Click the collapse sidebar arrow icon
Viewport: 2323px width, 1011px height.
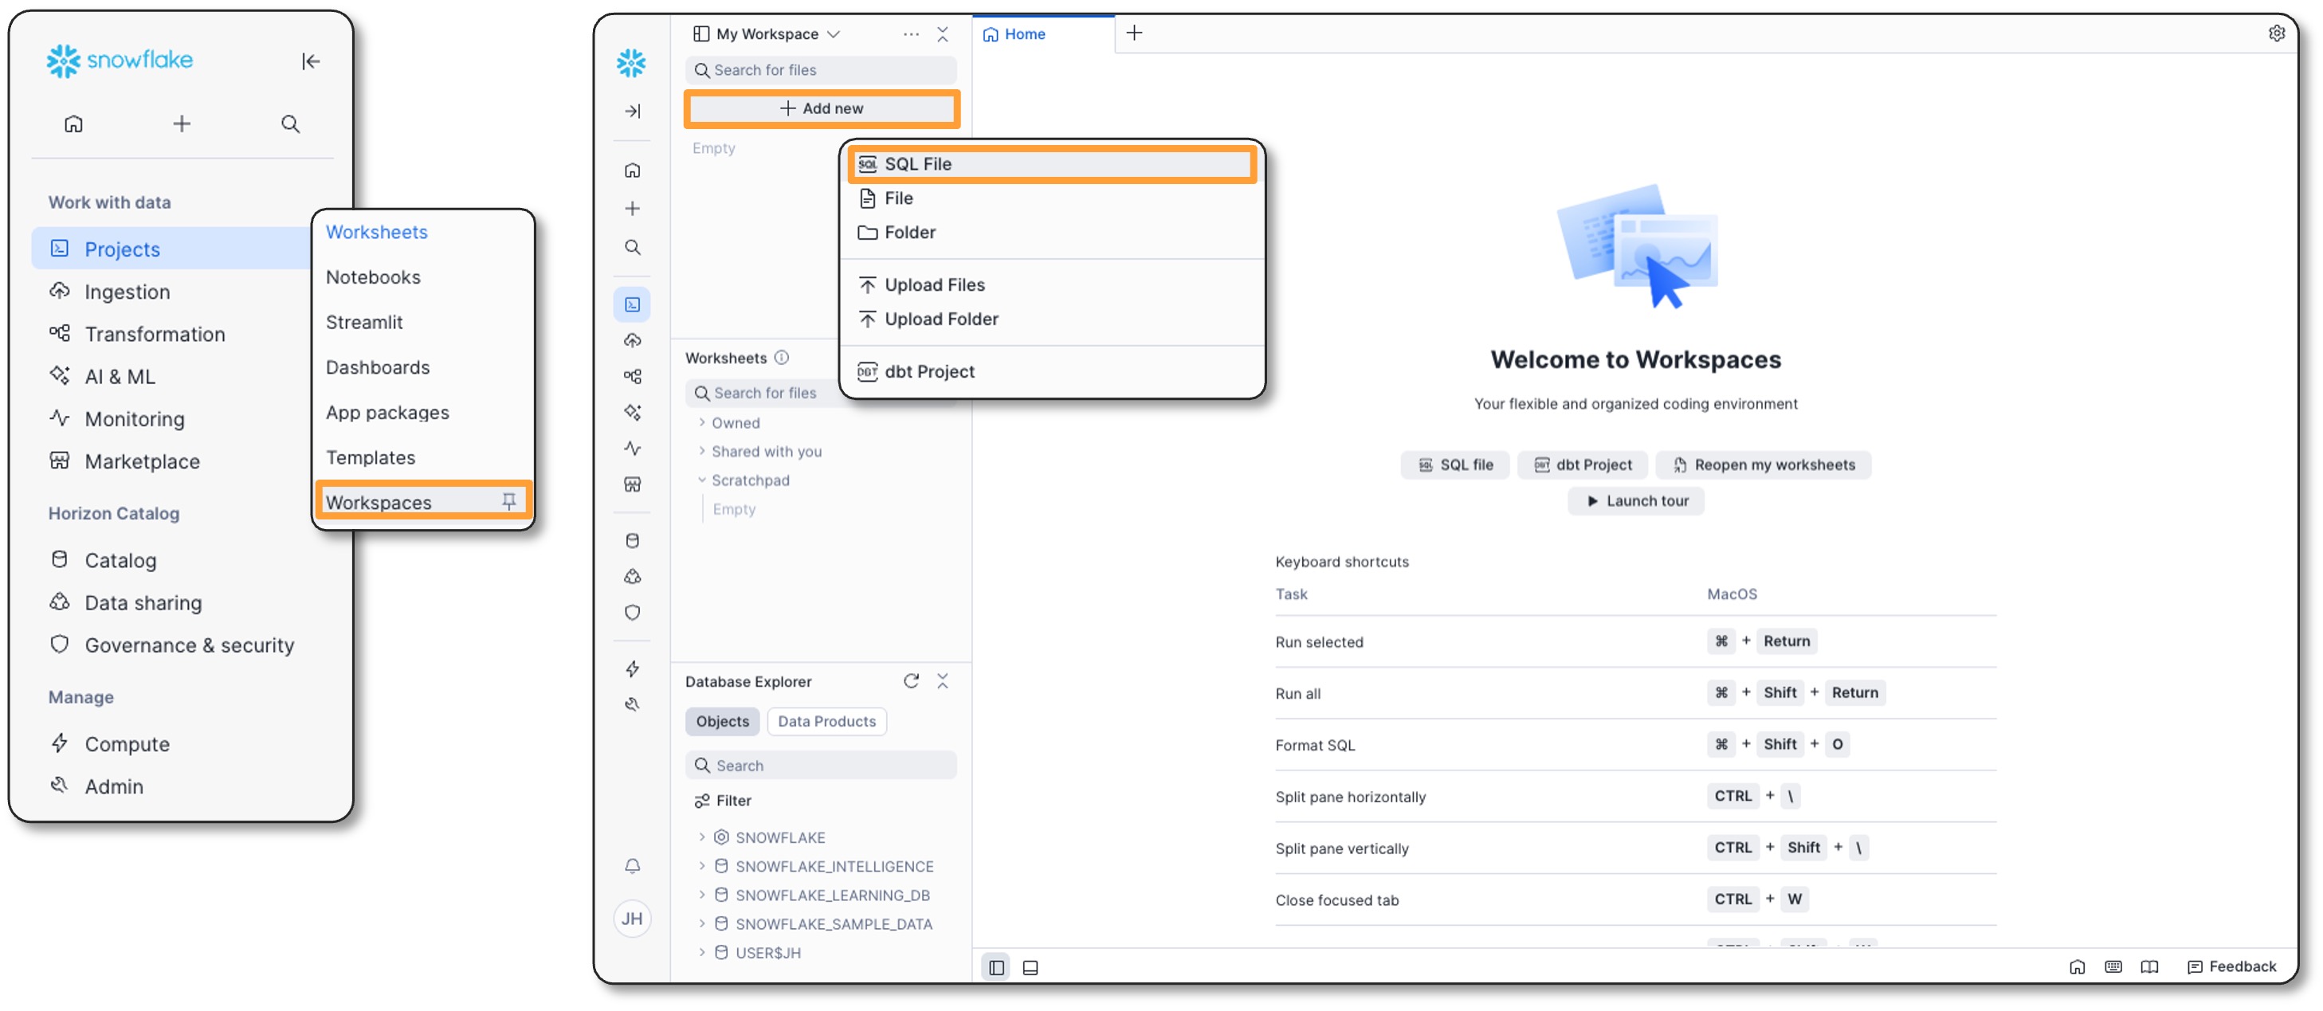(x=310, y=61)
